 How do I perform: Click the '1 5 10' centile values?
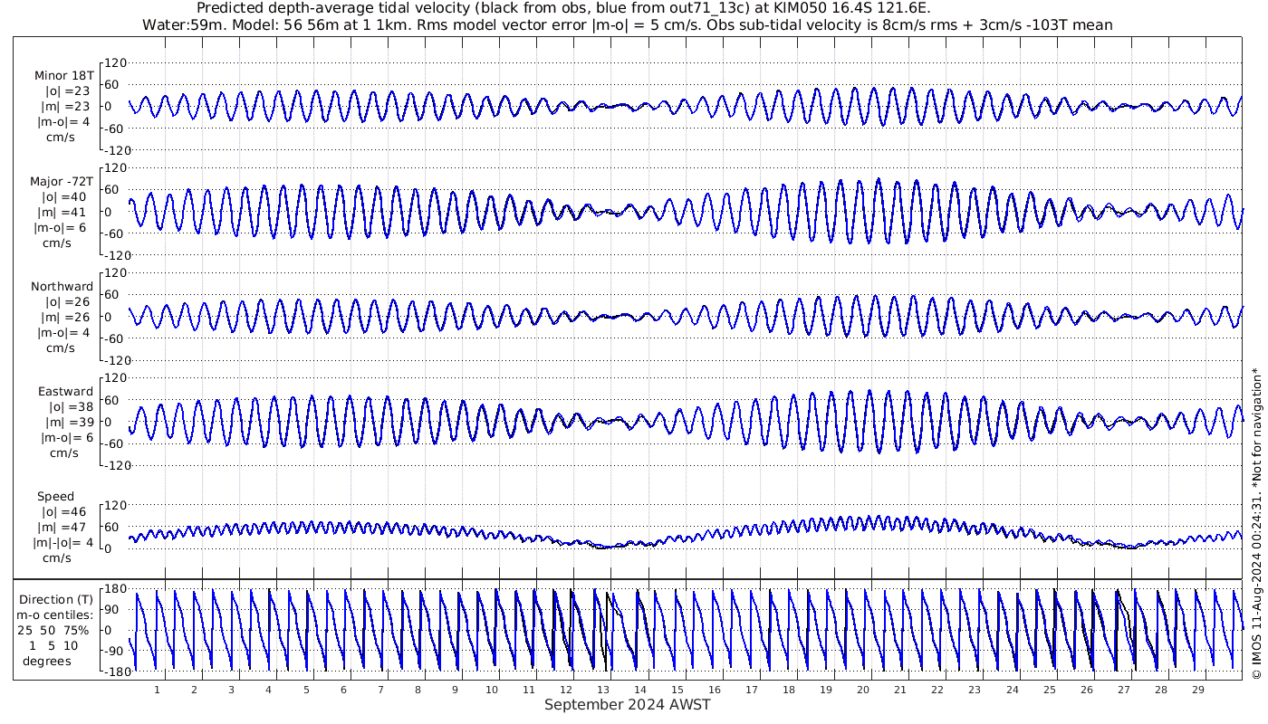tap(53, 645)
